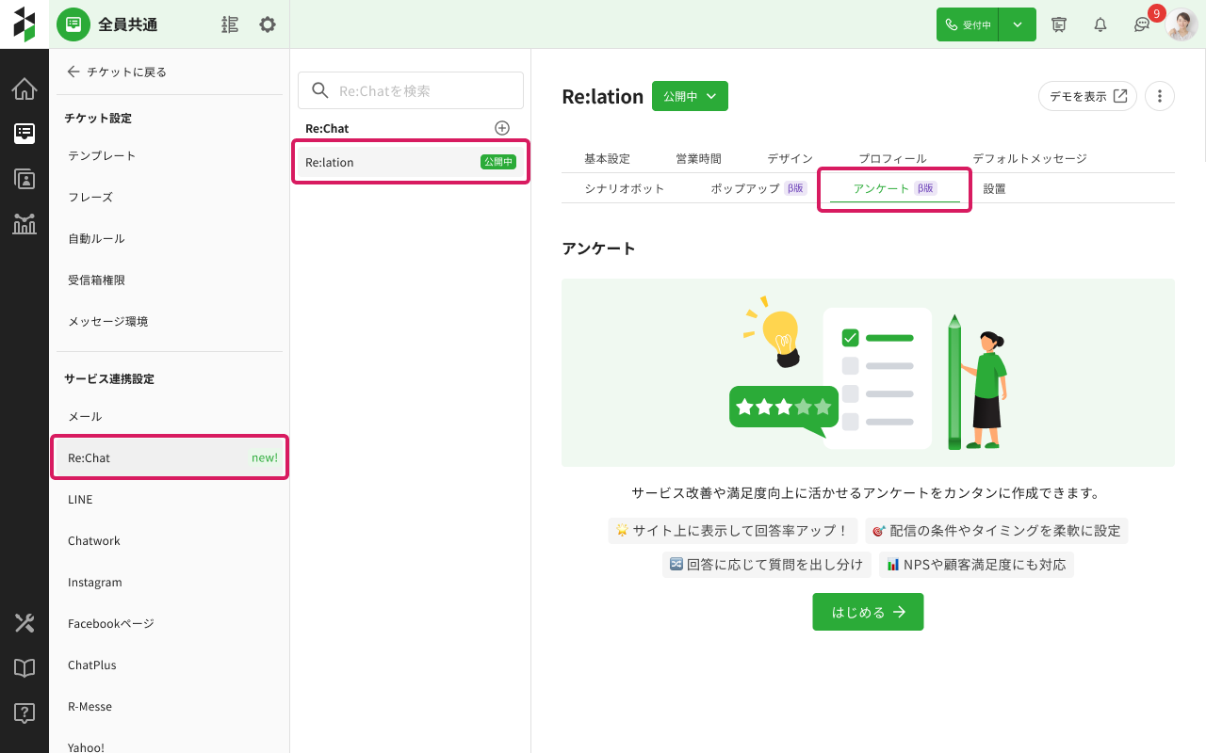The height and width of the screenshot is (753, 1206).
Task: Select Re:Chat in sidebar
Action: point(170,457)
